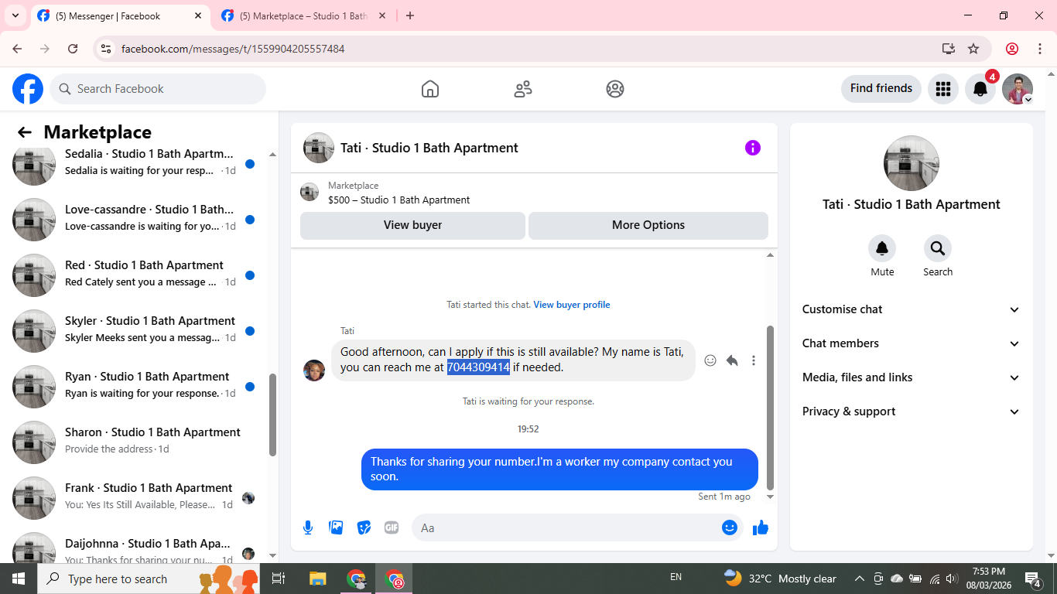Send a voice clip with microphone icon
This screenshot has height=594, width=1057.
coord(308,527)
